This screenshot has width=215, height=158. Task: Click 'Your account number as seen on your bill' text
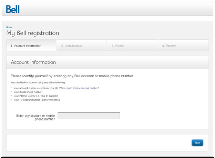click(x=35, y=88)
